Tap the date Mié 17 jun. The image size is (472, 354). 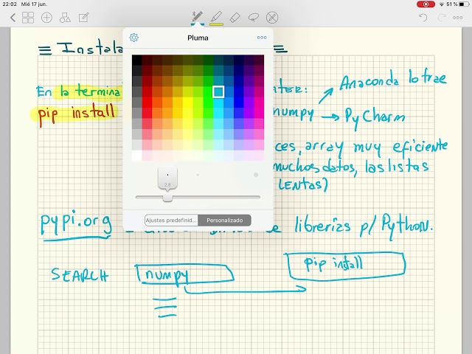coord(34,4)
